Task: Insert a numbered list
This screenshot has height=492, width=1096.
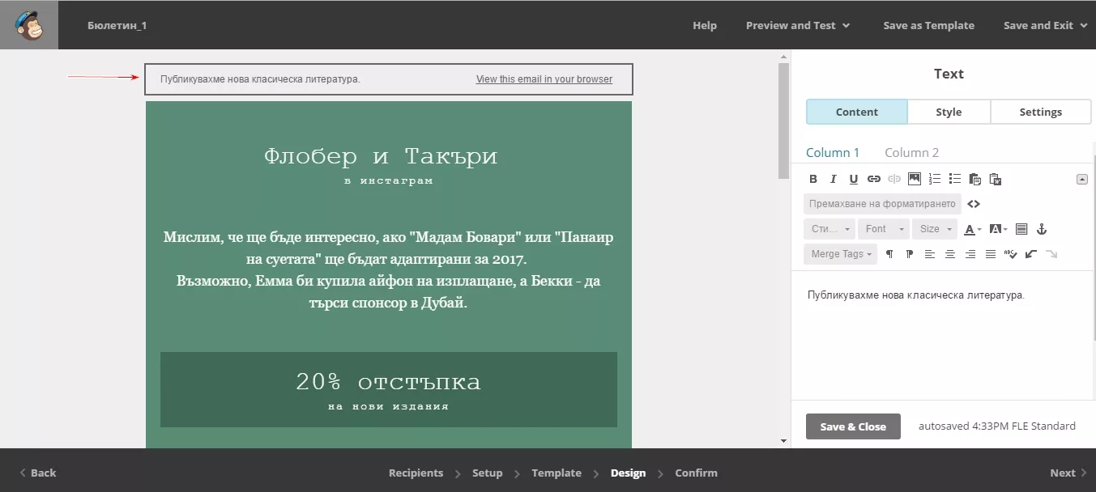Action: (935, 179)
